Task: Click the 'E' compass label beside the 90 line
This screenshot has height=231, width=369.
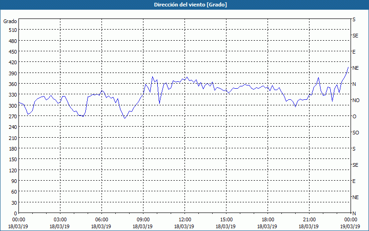Action: click(x=354, y=181)
